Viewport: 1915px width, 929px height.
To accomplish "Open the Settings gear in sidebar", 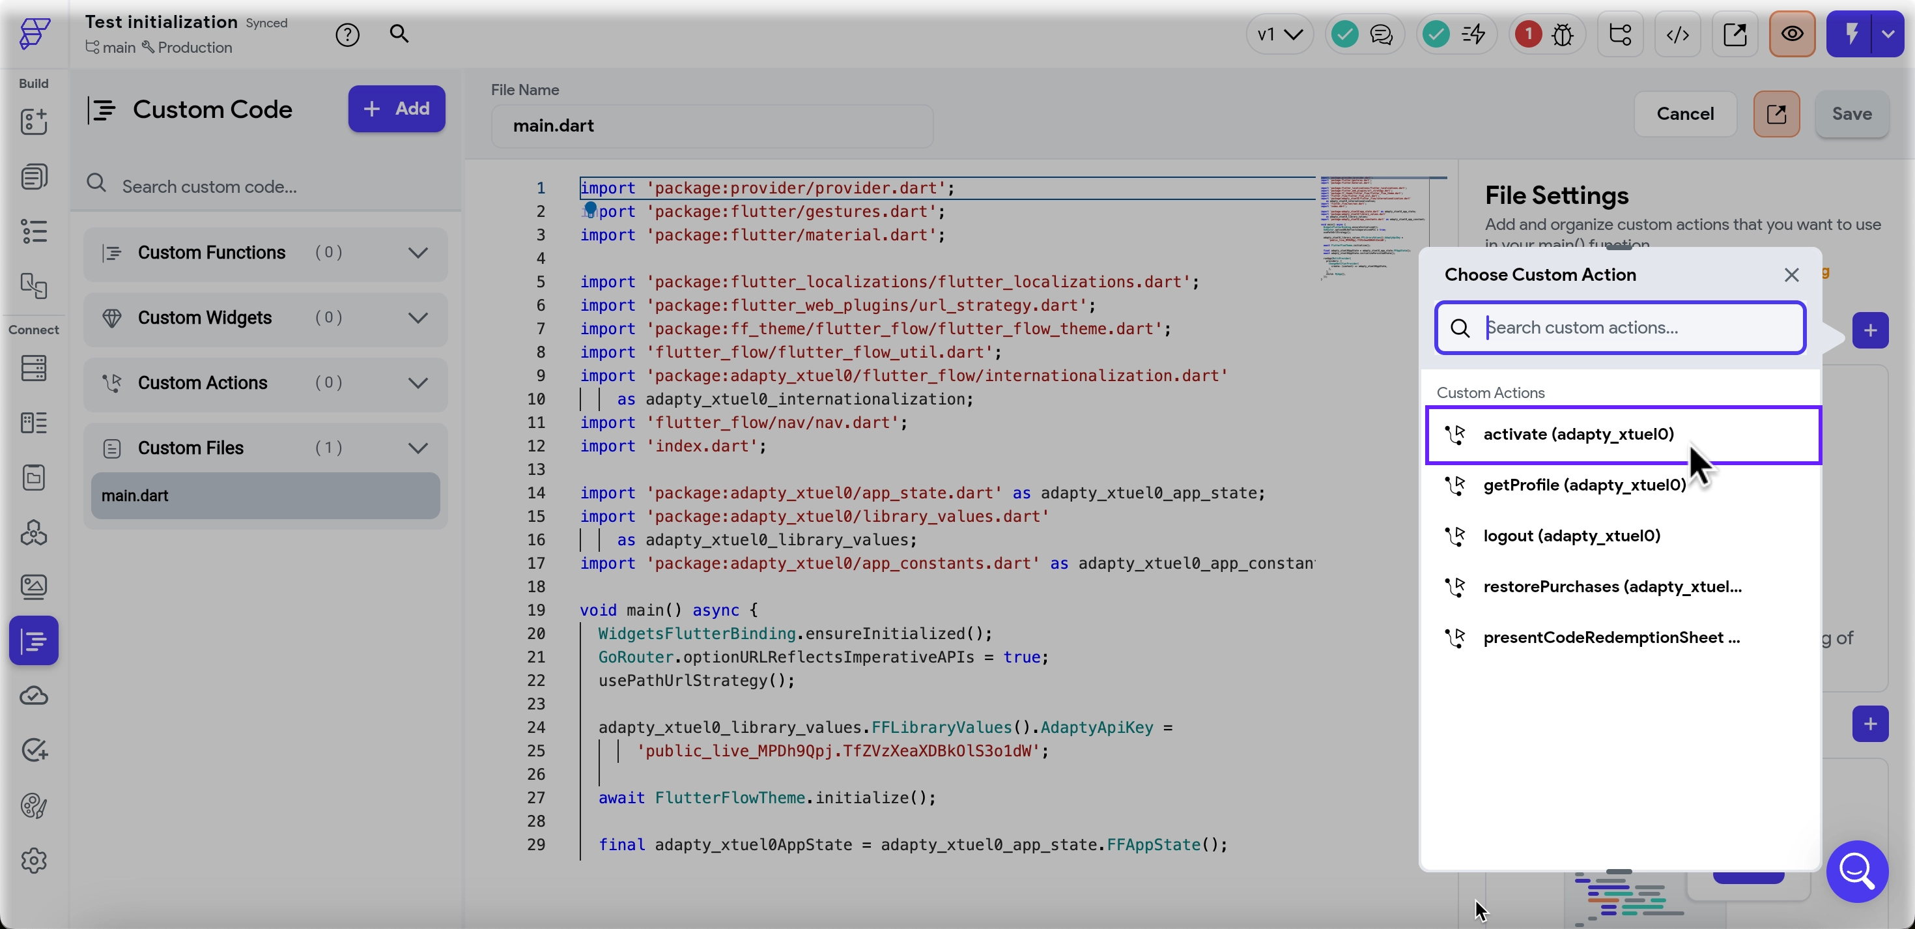I will [33, 861].
